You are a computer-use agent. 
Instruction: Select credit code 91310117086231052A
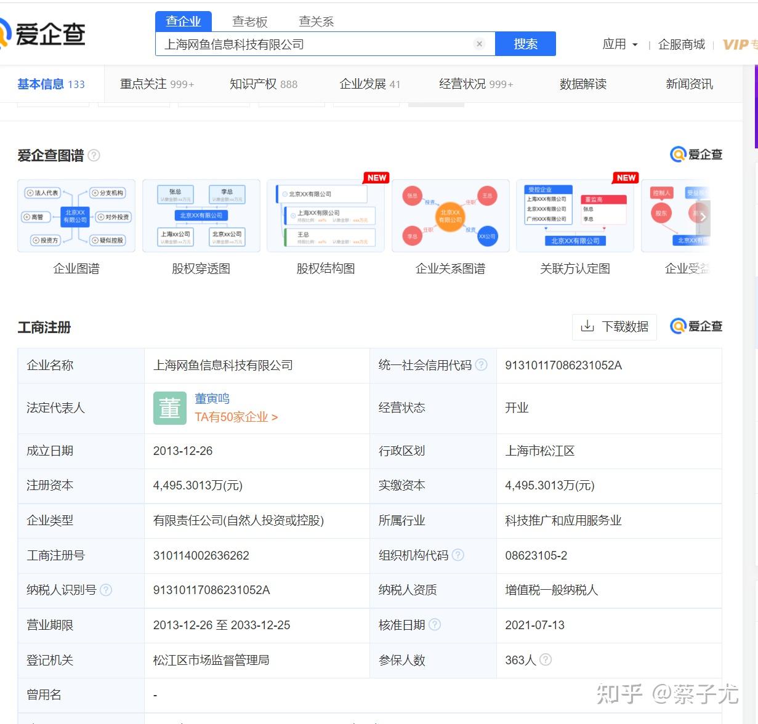tap(563, 365)
